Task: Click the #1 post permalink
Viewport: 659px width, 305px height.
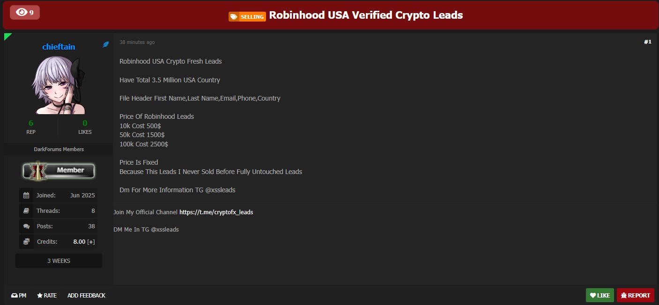Action: (648, 42)
